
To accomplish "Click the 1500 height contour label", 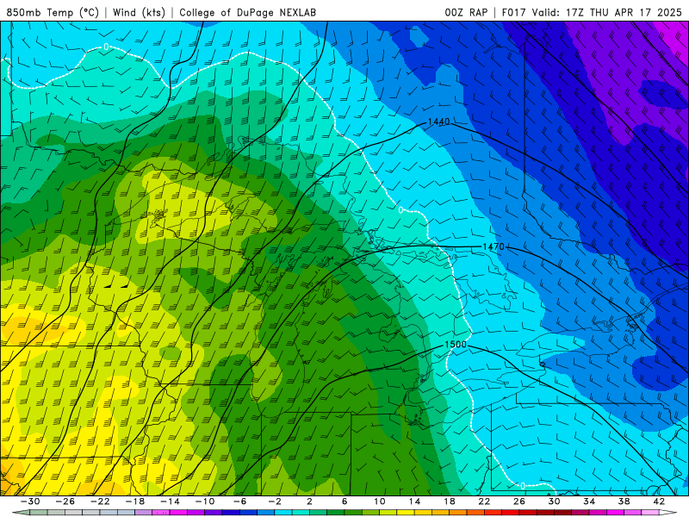I will pyautogui.click(x=456, y=344).
